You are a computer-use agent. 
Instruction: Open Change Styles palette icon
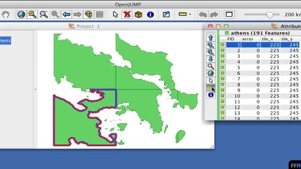(88, 15)
